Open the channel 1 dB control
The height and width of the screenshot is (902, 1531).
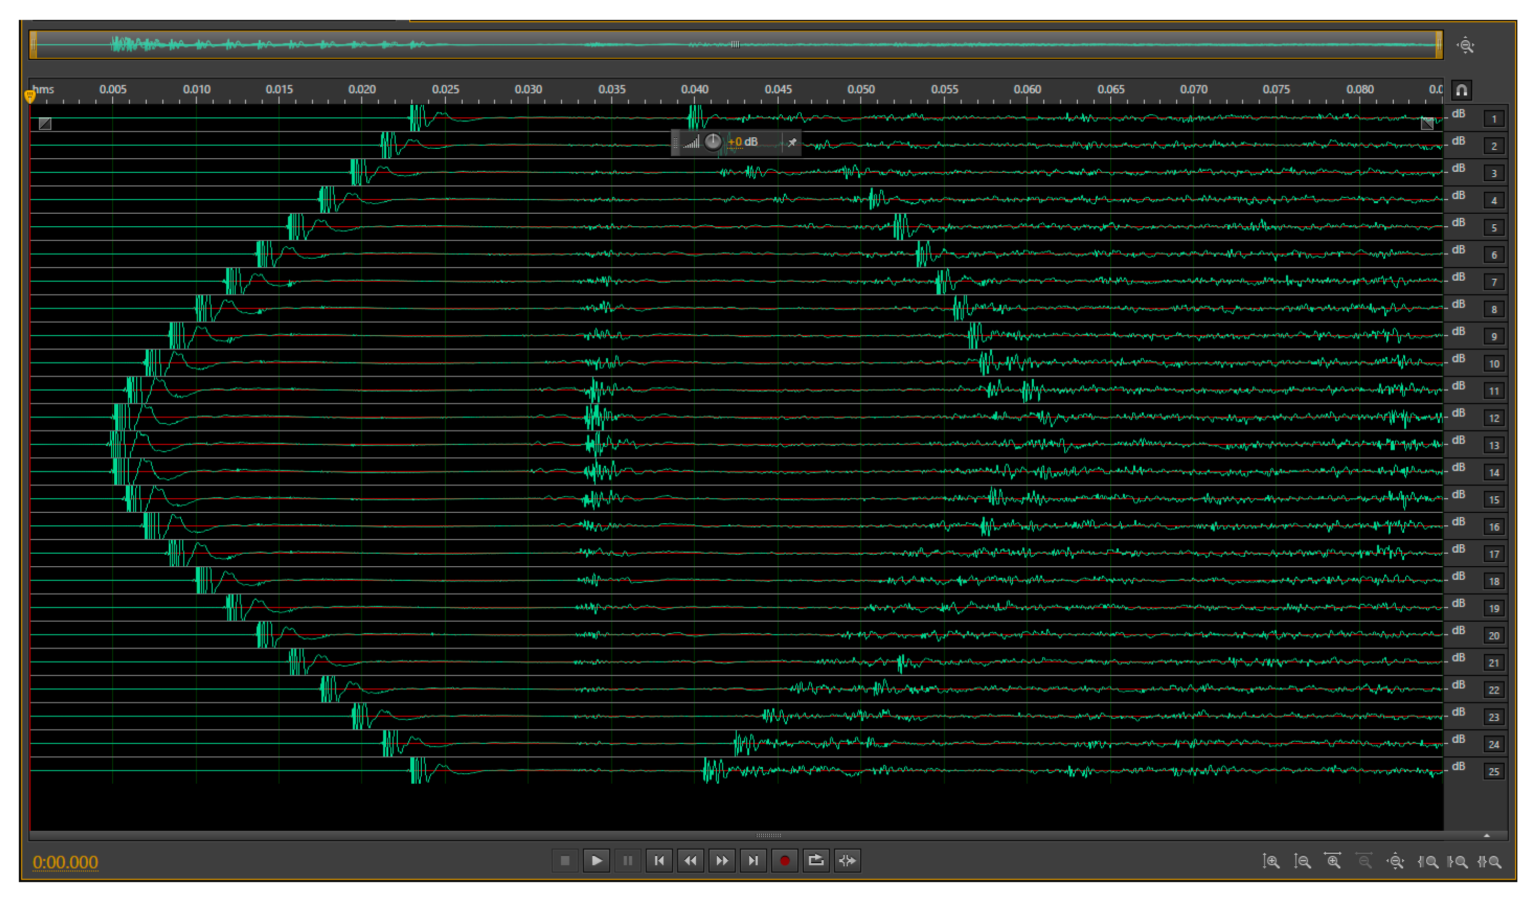click(x=1458, y=113)
